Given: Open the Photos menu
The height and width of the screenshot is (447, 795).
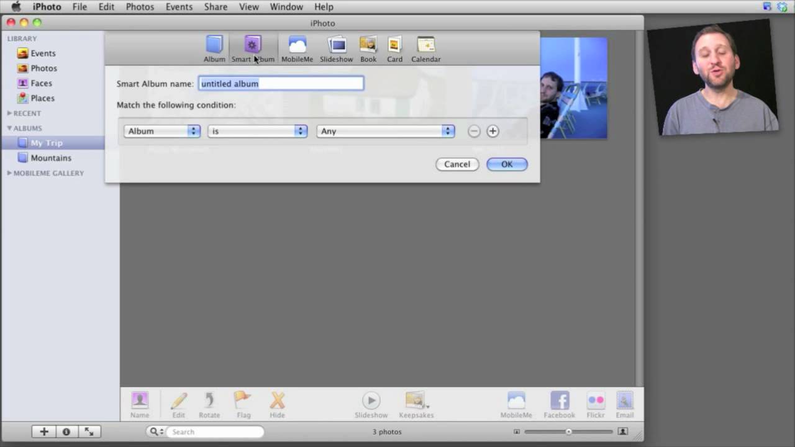Looking at the screenshot, I should tap(140, 7).
